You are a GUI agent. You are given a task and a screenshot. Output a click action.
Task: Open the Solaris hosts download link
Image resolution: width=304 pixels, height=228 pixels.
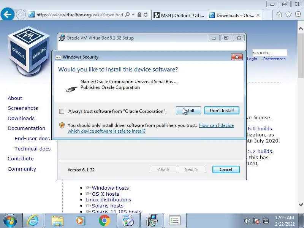point(108,206)
